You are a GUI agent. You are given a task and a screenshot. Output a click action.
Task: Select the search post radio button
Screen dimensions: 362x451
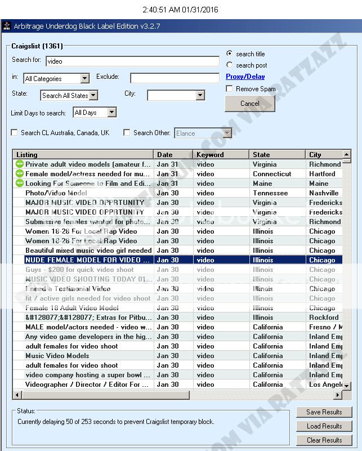tap(229, 65)
